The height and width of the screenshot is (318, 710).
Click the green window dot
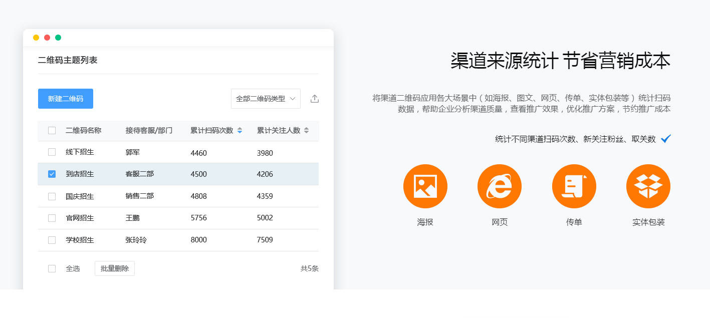58,38
